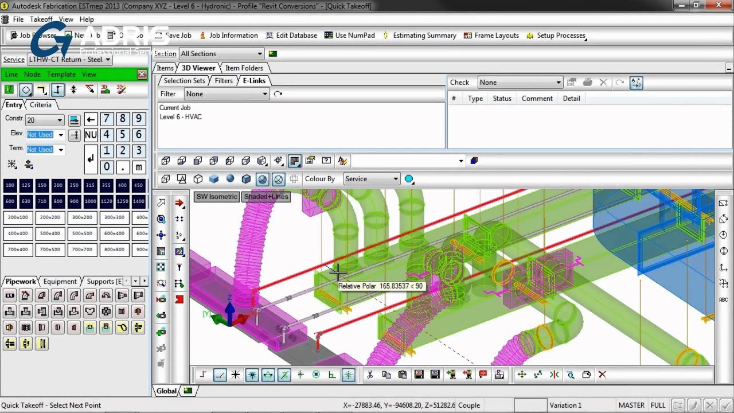Toggle the second highlighted circle shading mode

278,179
